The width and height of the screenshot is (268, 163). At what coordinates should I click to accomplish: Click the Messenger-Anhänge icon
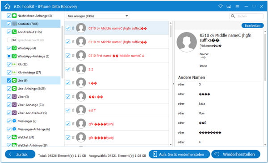[x=14, y=129]
